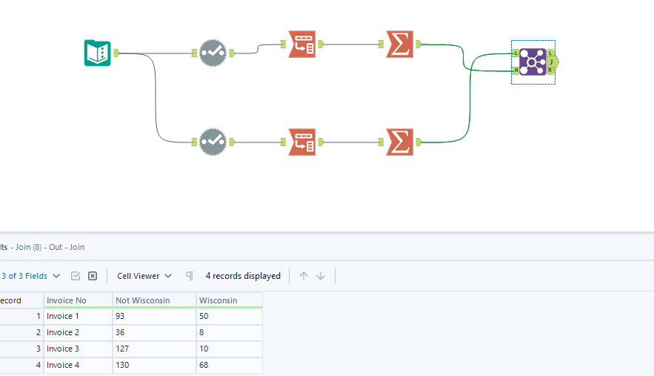The image size is (654, 376).
Task: Select the Invoice 4 cell
Action: (x=78, y=365)
